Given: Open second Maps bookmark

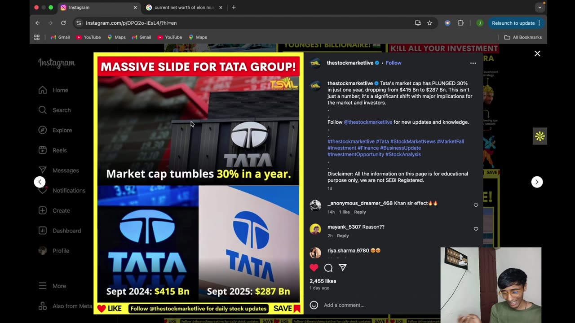Looking at the screenshot, I should pos(198,37).
